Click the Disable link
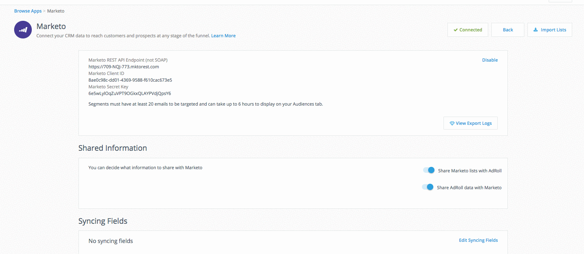This screenshot has height=254, width=584. pos(490,60)
